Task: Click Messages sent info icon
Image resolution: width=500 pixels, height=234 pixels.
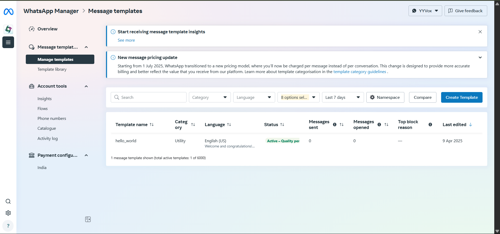Action: (335, 125)
